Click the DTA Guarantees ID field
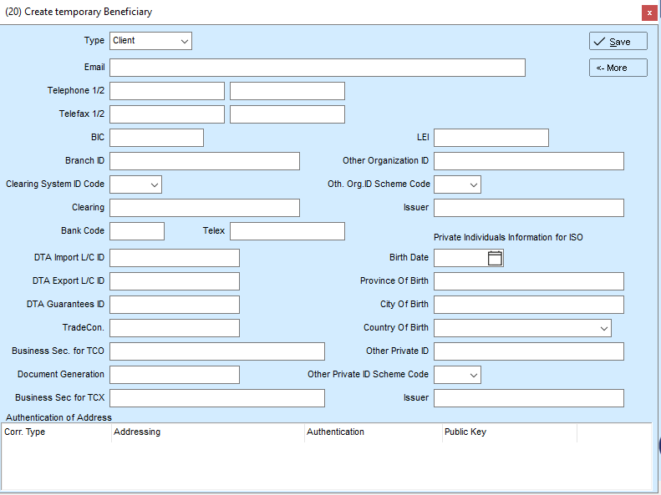This screenshot has height=495, width=661. (175, 305)
